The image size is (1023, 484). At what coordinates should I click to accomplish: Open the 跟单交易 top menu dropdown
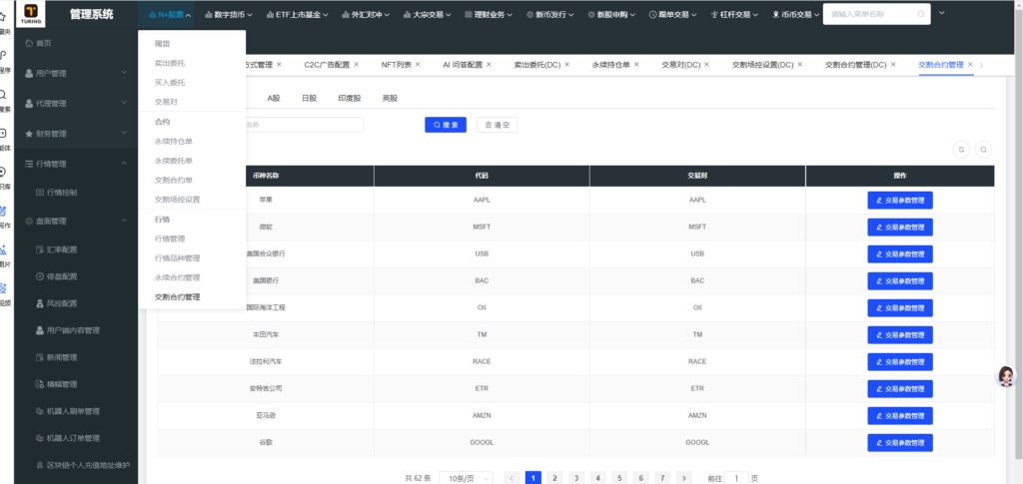point(673,14)
